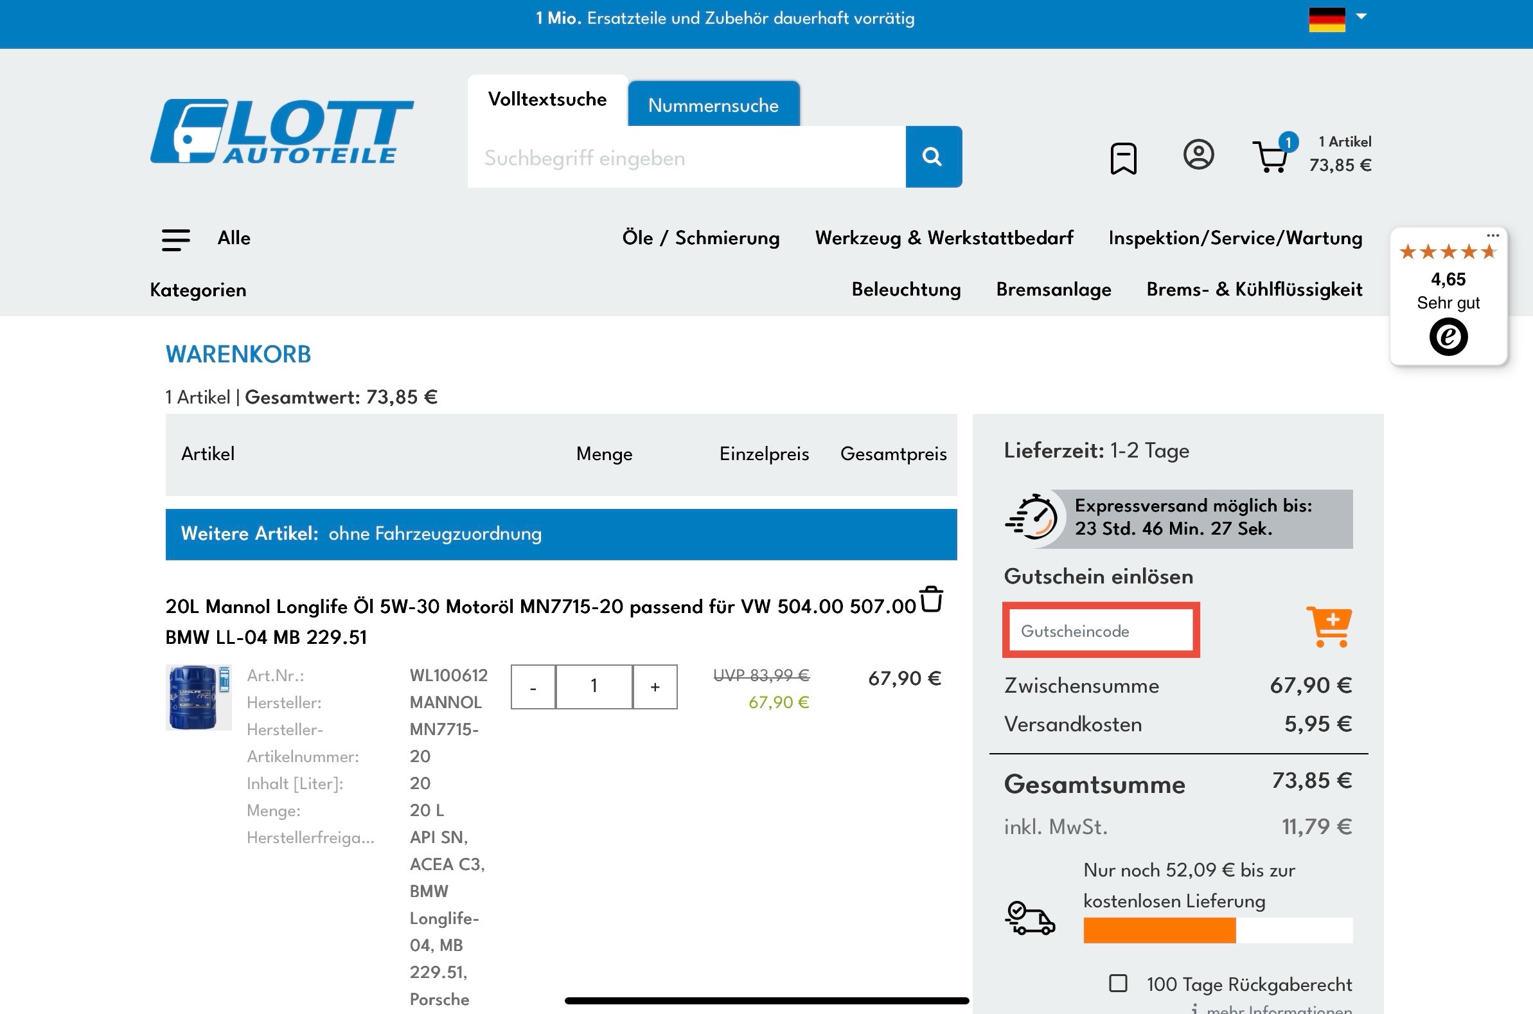Click the struck-through UVP 83,99 € price

coord(761,675)
